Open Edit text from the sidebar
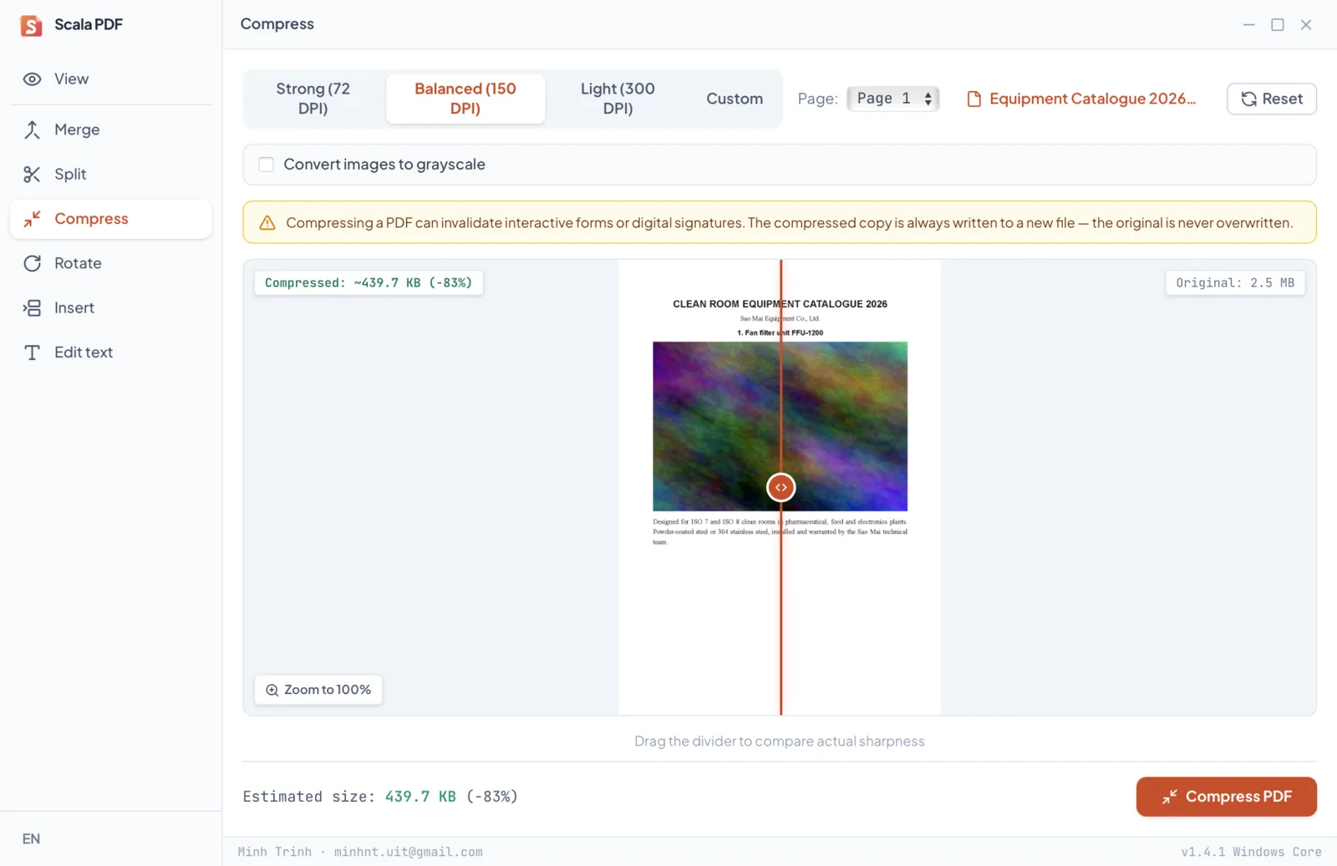 (110, 352)
